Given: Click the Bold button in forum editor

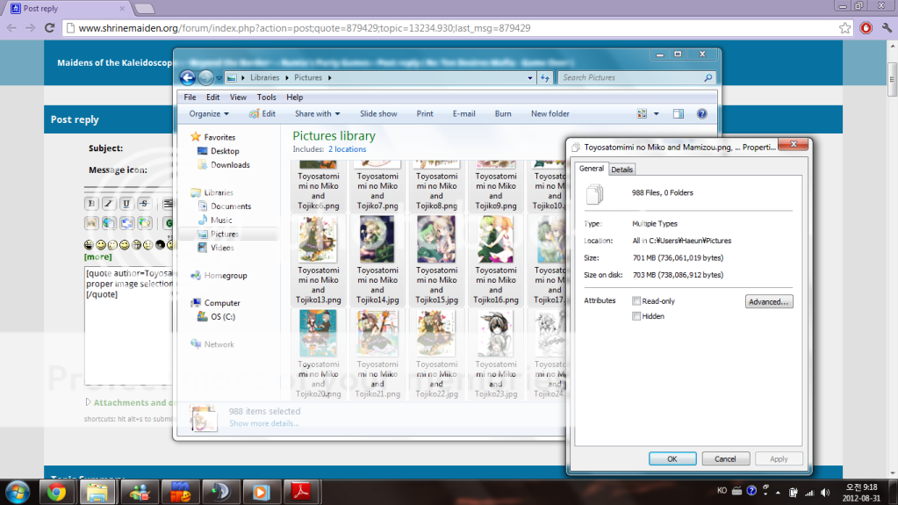Looking at the screenshot, I should [91, 204].
